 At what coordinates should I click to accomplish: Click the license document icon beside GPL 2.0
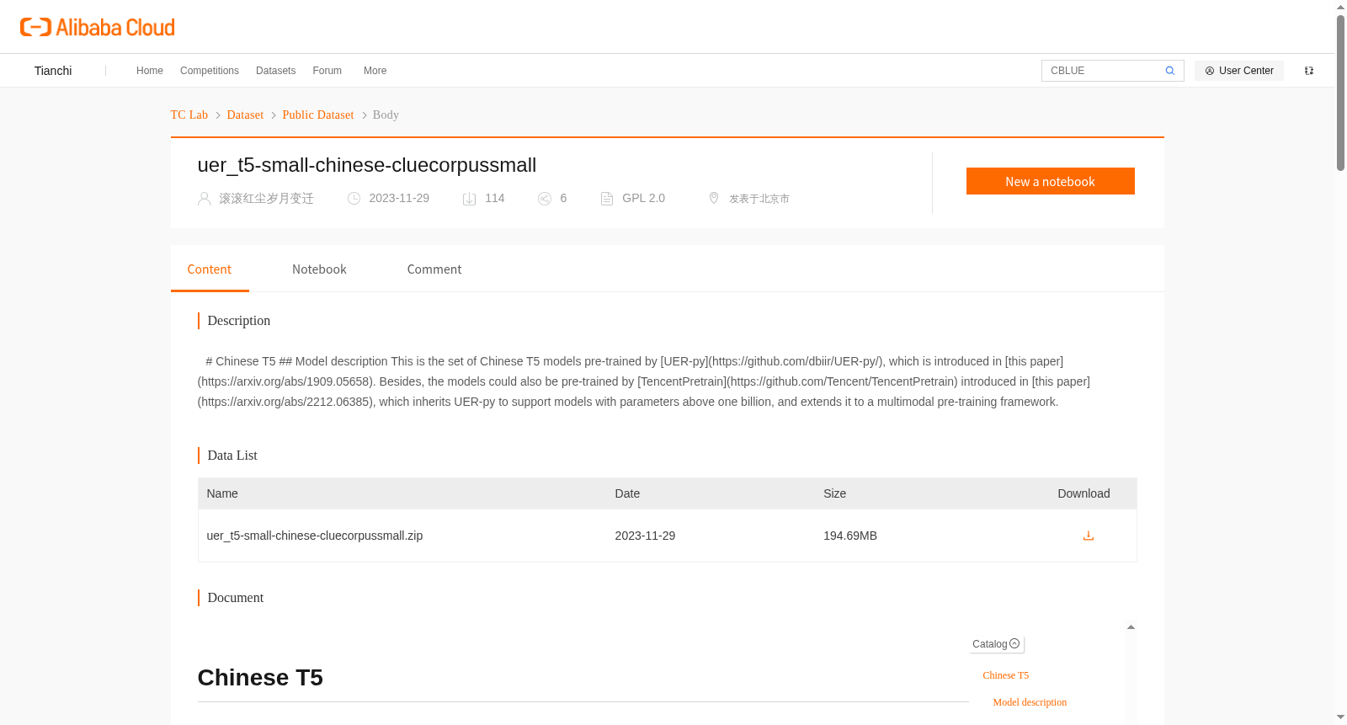click(x=607, y=199)
